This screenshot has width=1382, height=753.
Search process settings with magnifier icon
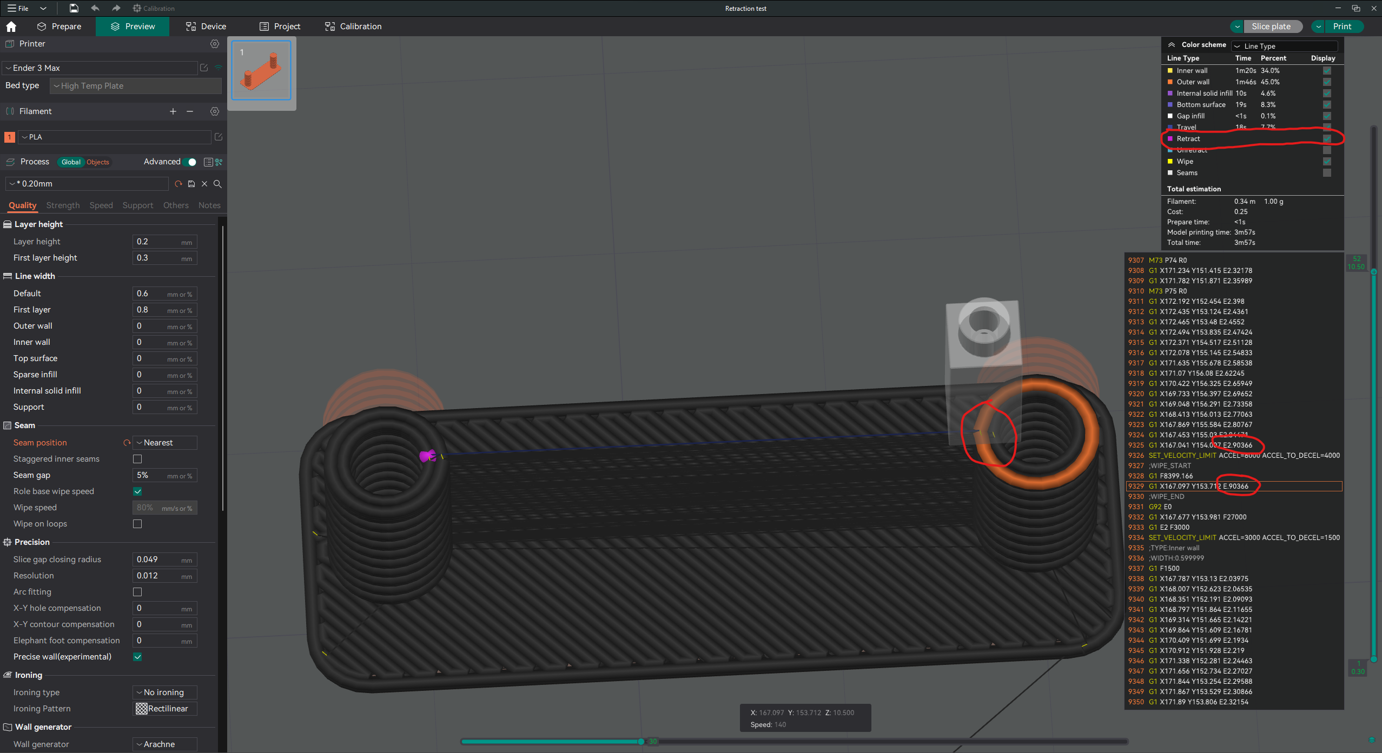pos(217,184)
